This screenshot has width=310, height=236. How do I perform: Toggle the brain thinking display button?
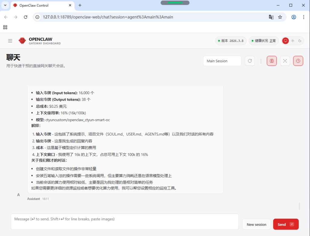click(x=272, y=61)
